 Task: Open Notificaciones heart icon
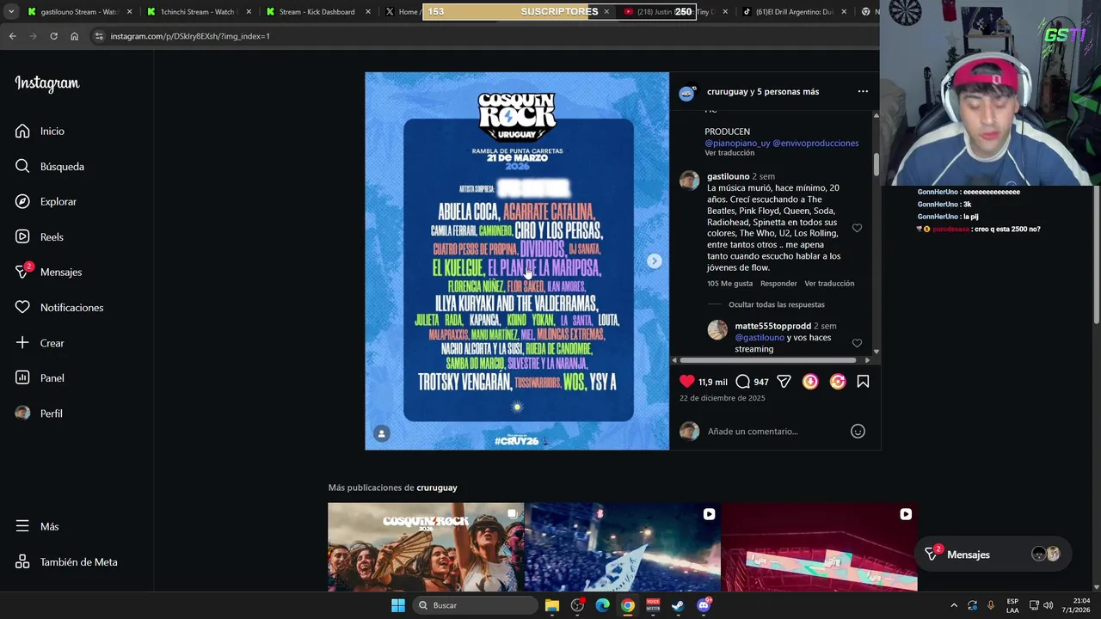22,307
